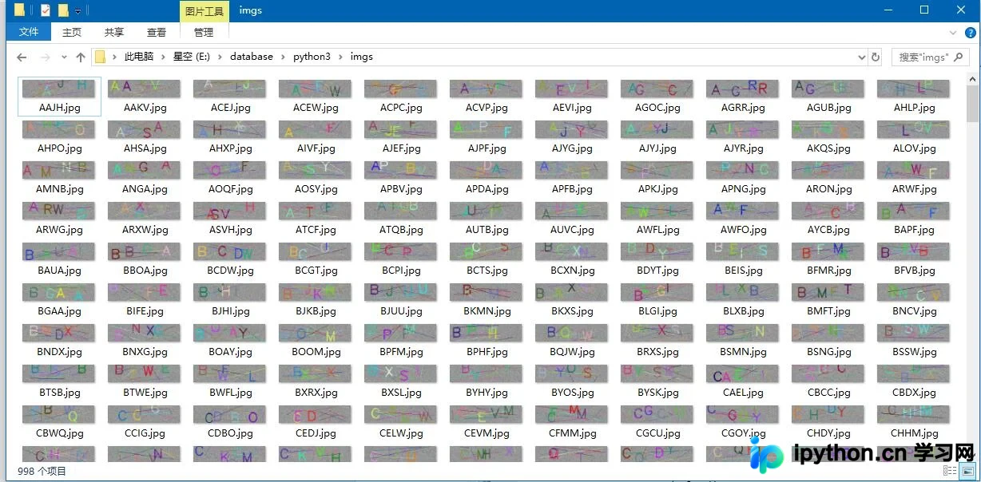This screenshot has height=482, width=981.
Task: Click the ALOV.jpg file name
Action: (x=914, y=148)
